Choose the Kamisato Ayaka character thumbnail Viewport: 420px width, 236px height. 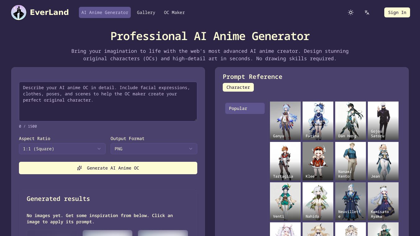(x=383, y=201)
